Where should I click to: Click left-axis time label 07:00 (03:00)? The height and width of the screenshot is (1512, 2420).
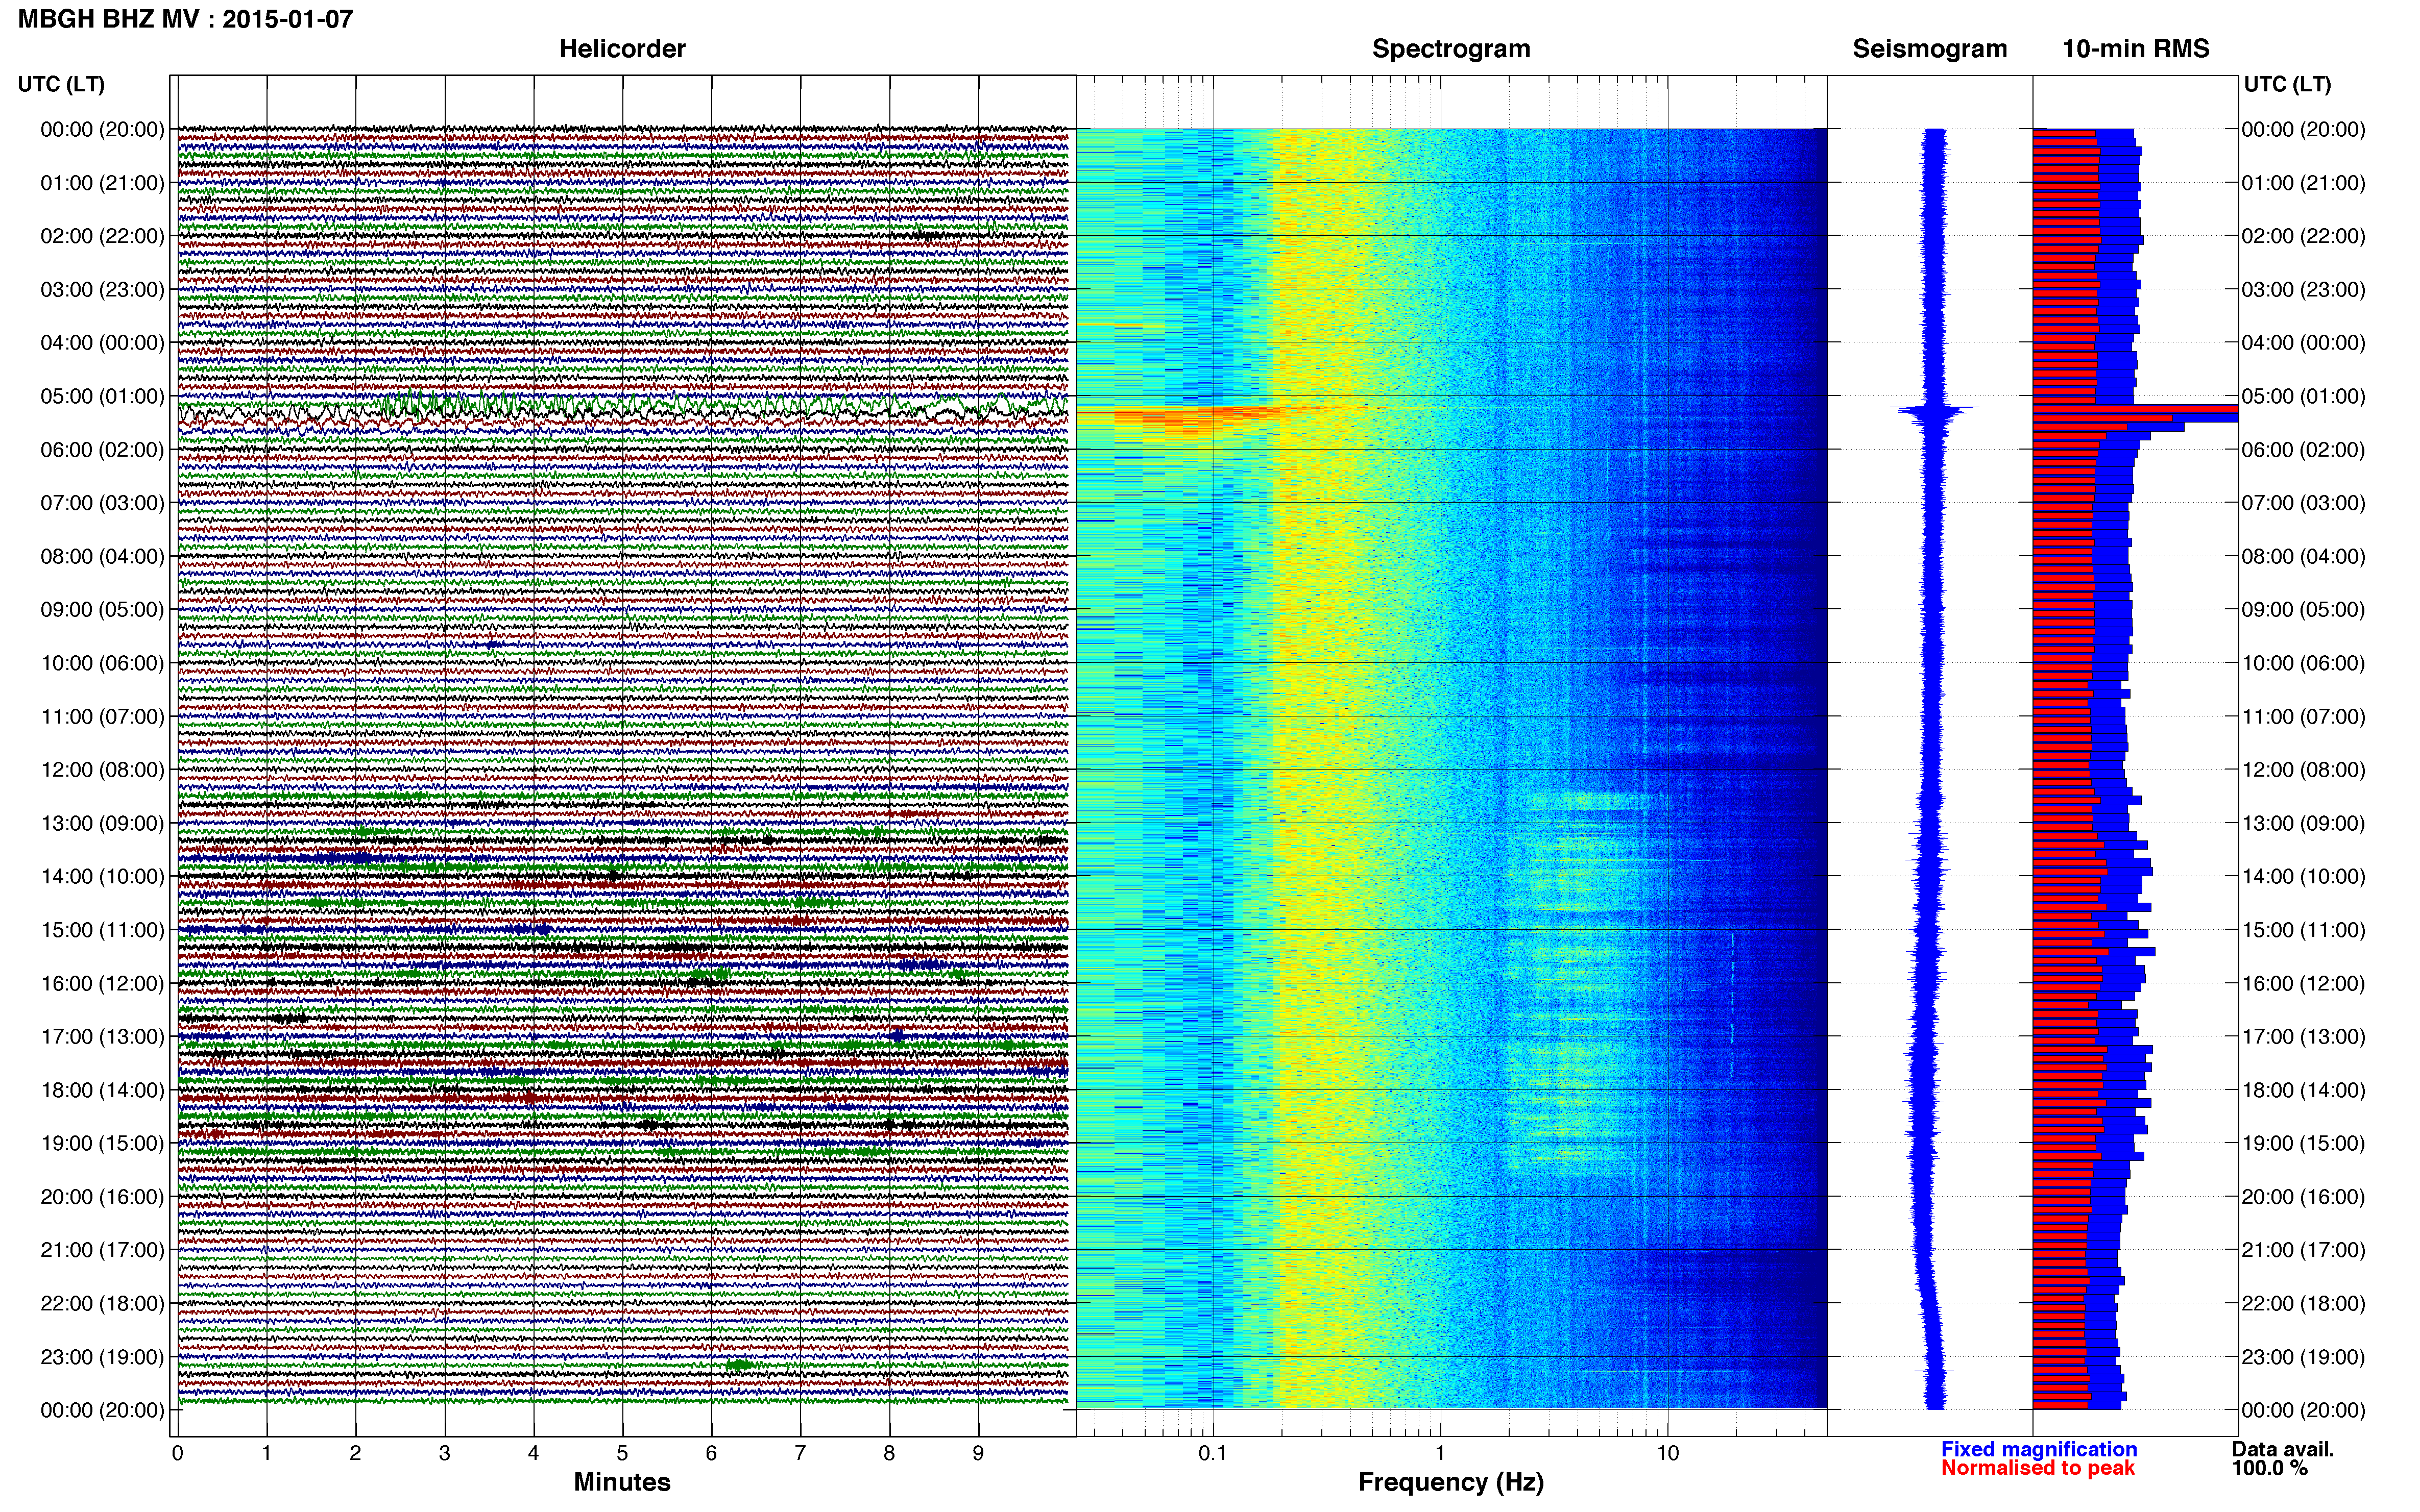[x=102, y=503]
